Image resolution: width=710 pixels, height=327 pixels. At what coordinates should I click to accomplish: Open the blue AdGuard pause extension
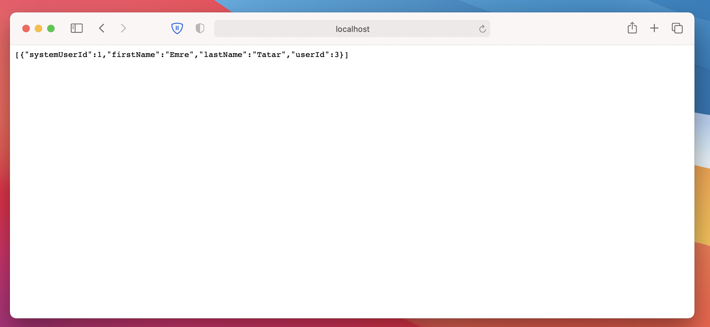177,28
